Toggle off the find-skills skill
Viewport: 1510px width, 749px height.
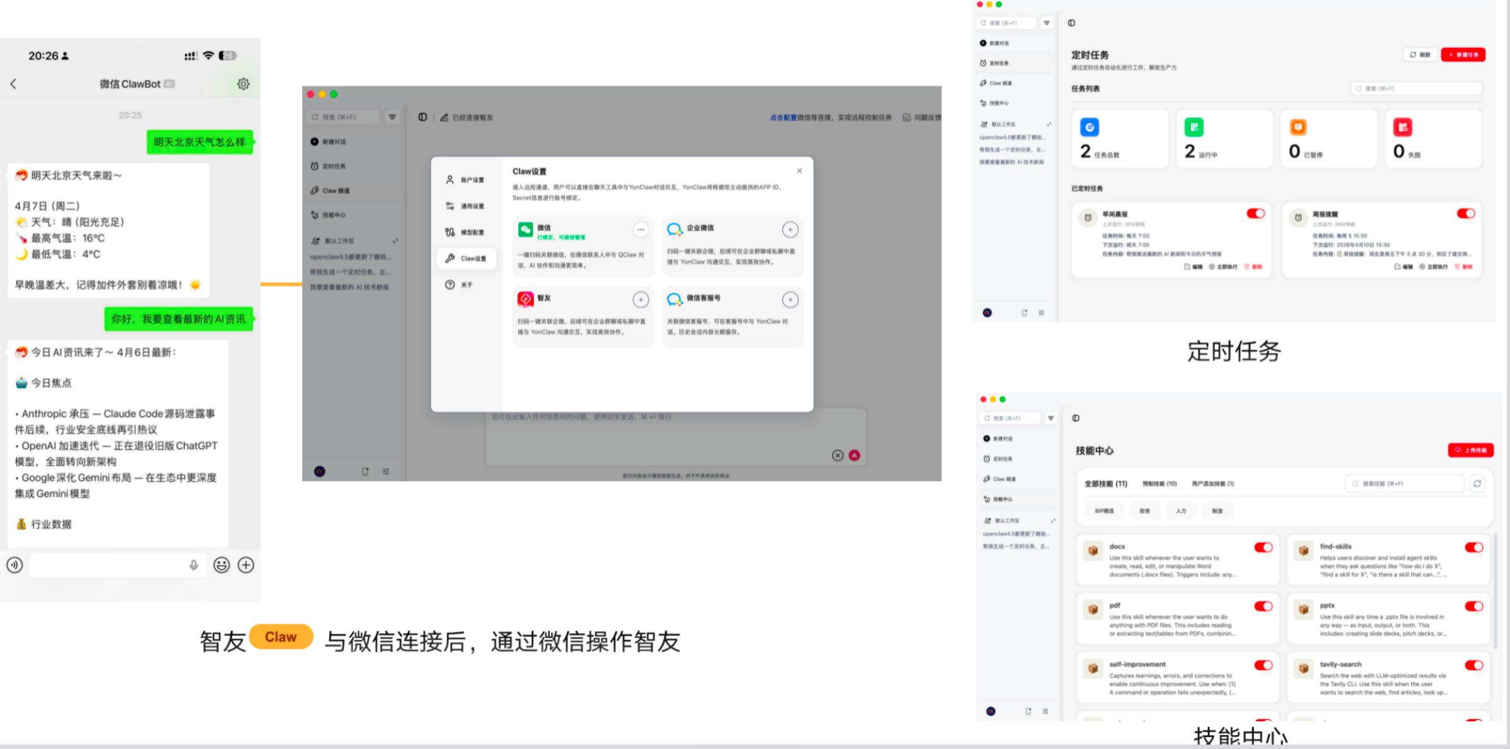click(1473, 547)
